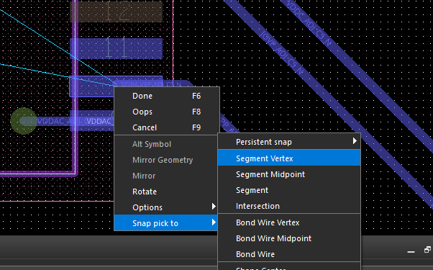
Task: Click pad number 12 on the canvas
Action: [x=117, y=12]
